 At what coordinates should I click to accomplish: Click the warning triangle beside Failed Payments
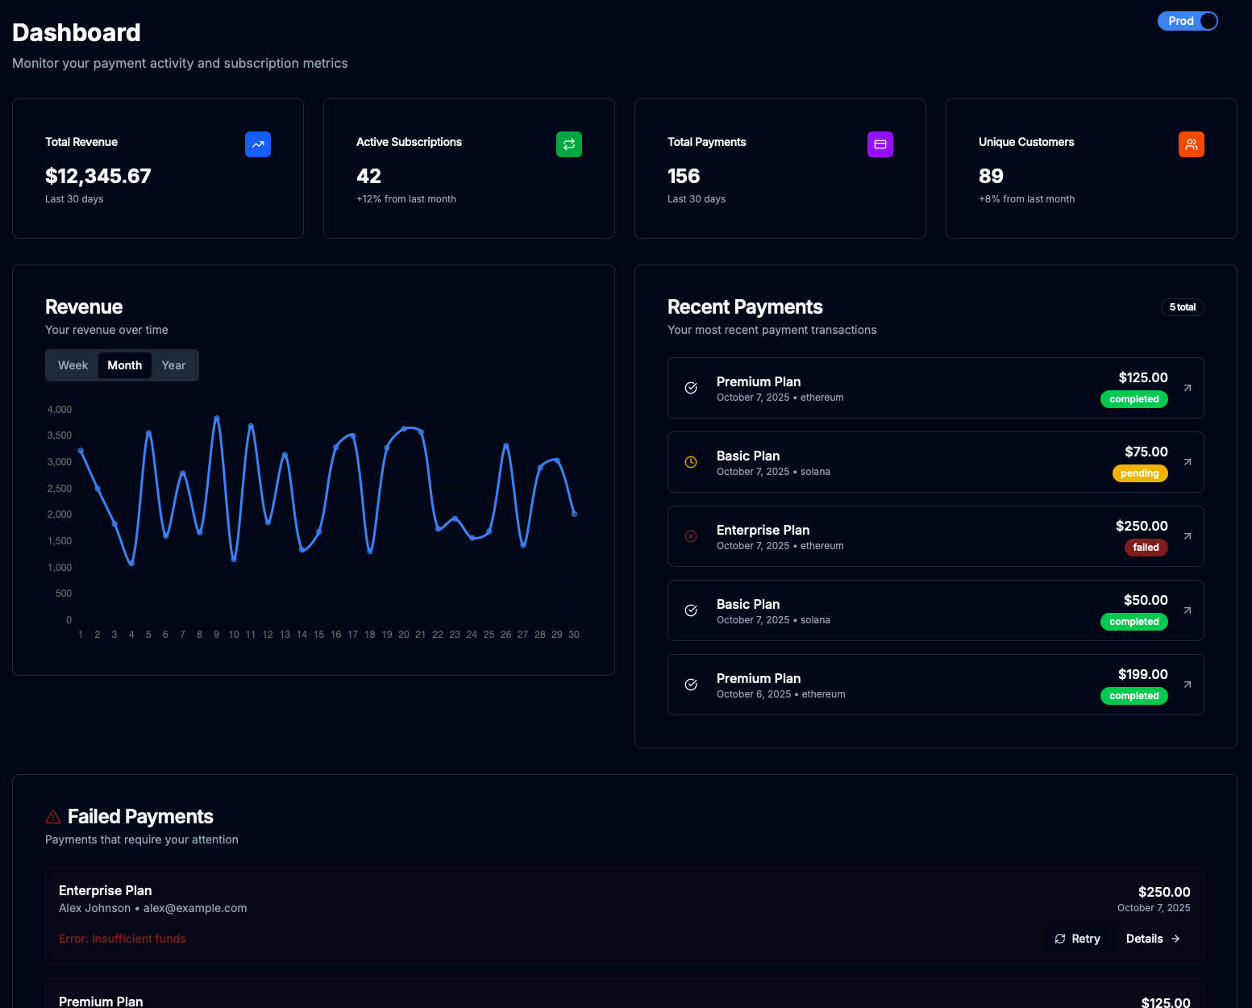click(x=52, y=816)
